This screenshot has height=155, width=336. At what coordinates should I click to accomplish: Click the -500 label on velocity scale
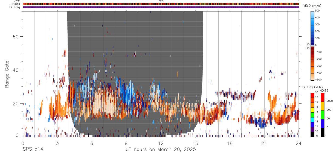[318, 80]
